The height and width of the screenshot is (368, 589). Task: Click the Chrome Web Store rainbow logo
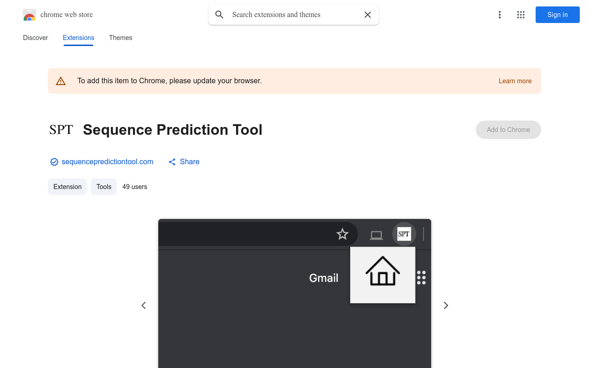point(29,15)
